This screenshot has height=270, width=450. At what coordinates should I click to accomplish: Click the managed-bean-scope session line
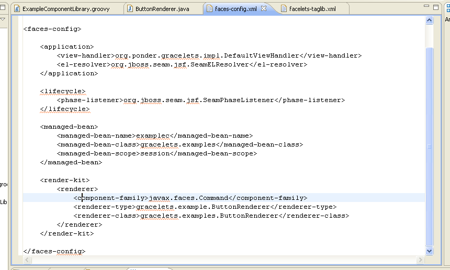click(157, 153)
